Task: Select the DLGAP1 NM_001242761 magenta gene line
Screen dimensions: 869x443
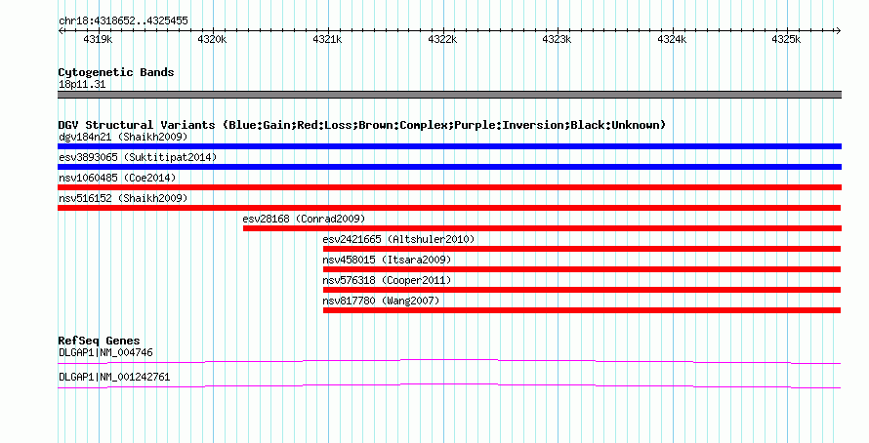Action: (x=449, y=386)
